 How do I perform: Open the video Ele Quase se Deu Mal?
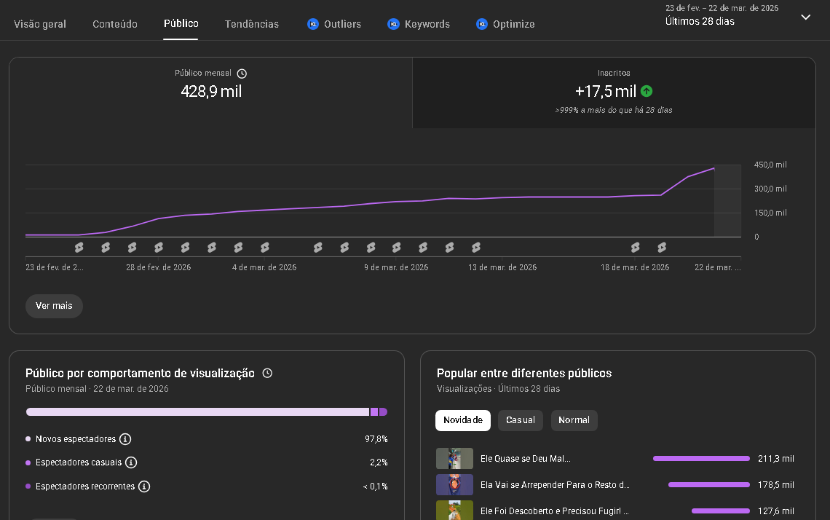pos(525,459)
